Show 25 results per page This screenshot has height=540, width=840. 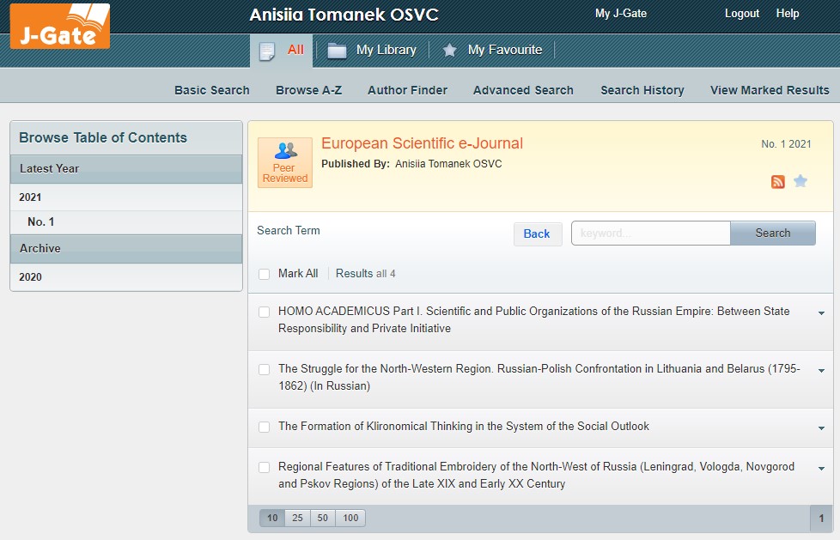[x=297, y=518]
